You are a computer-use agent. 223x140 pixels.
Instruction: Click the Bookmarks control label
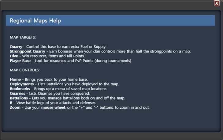pos(20,89)
